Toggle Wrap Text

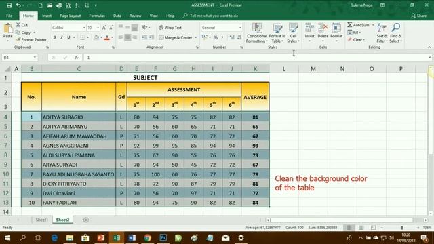click(x=170, y=28)
